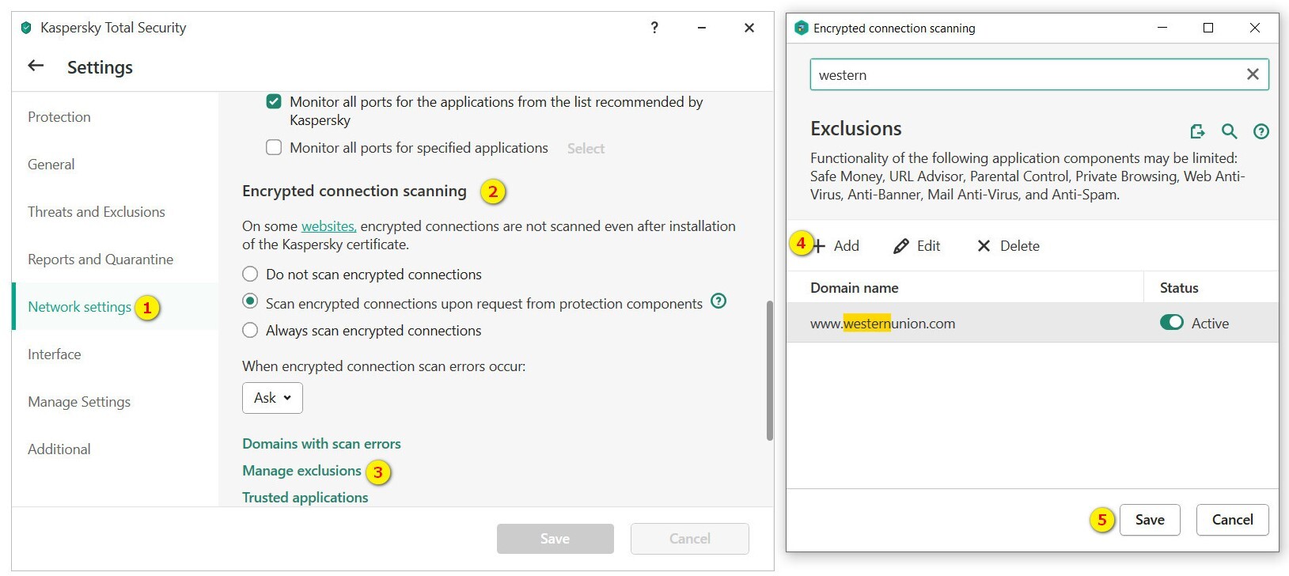The image size is (1289, 576).
Task: Edit the selected exclusion
Action: (917, 246)
